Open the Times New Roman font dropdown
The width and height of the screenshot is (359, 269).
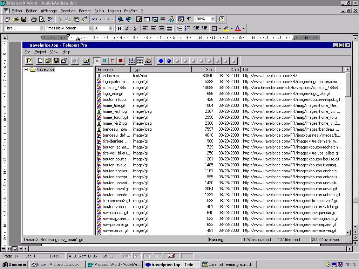[x=90, y=28]
